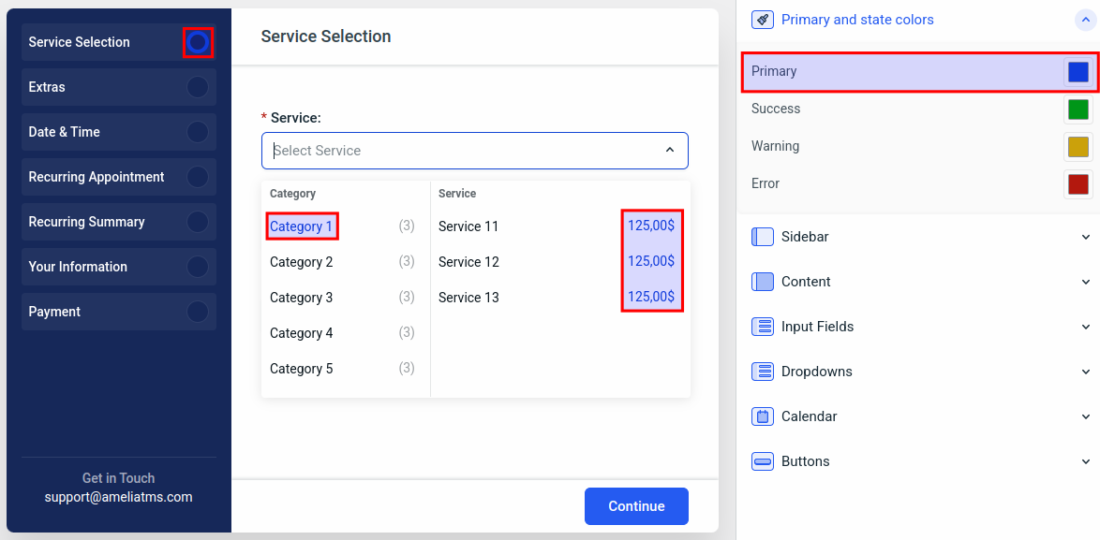Open the Select Service dropdown arrow
This screenshot has height=540, width=1100.
tap(670, 151)
